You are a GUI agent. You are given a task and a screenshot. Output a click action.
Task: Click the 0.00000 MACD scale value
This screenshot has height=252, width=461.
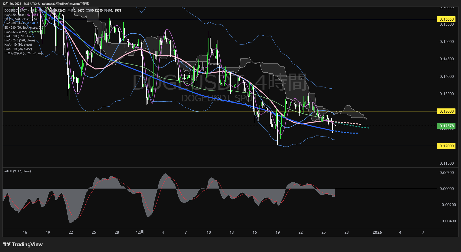point(446,189)
